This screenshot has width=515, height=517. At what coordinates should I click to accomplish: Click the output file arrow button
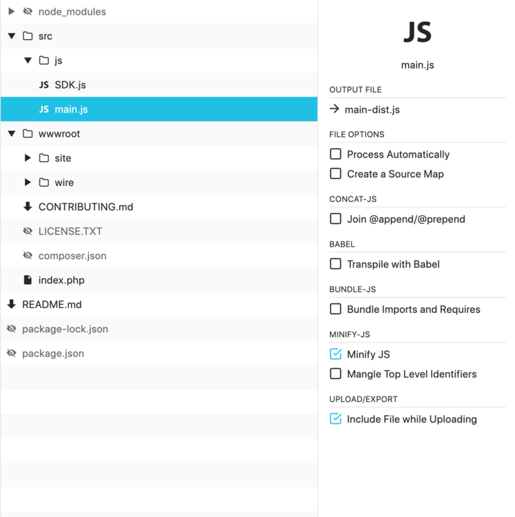tap(335, 109)
